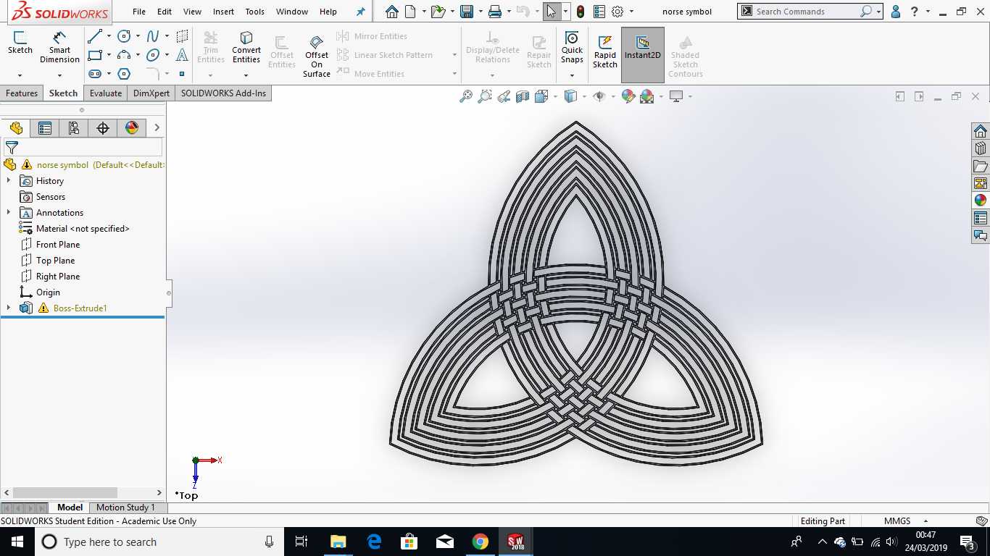Open Convert Entities dropdown arrow
Screen dimensions: 990x556
click(x=246, y=75)
